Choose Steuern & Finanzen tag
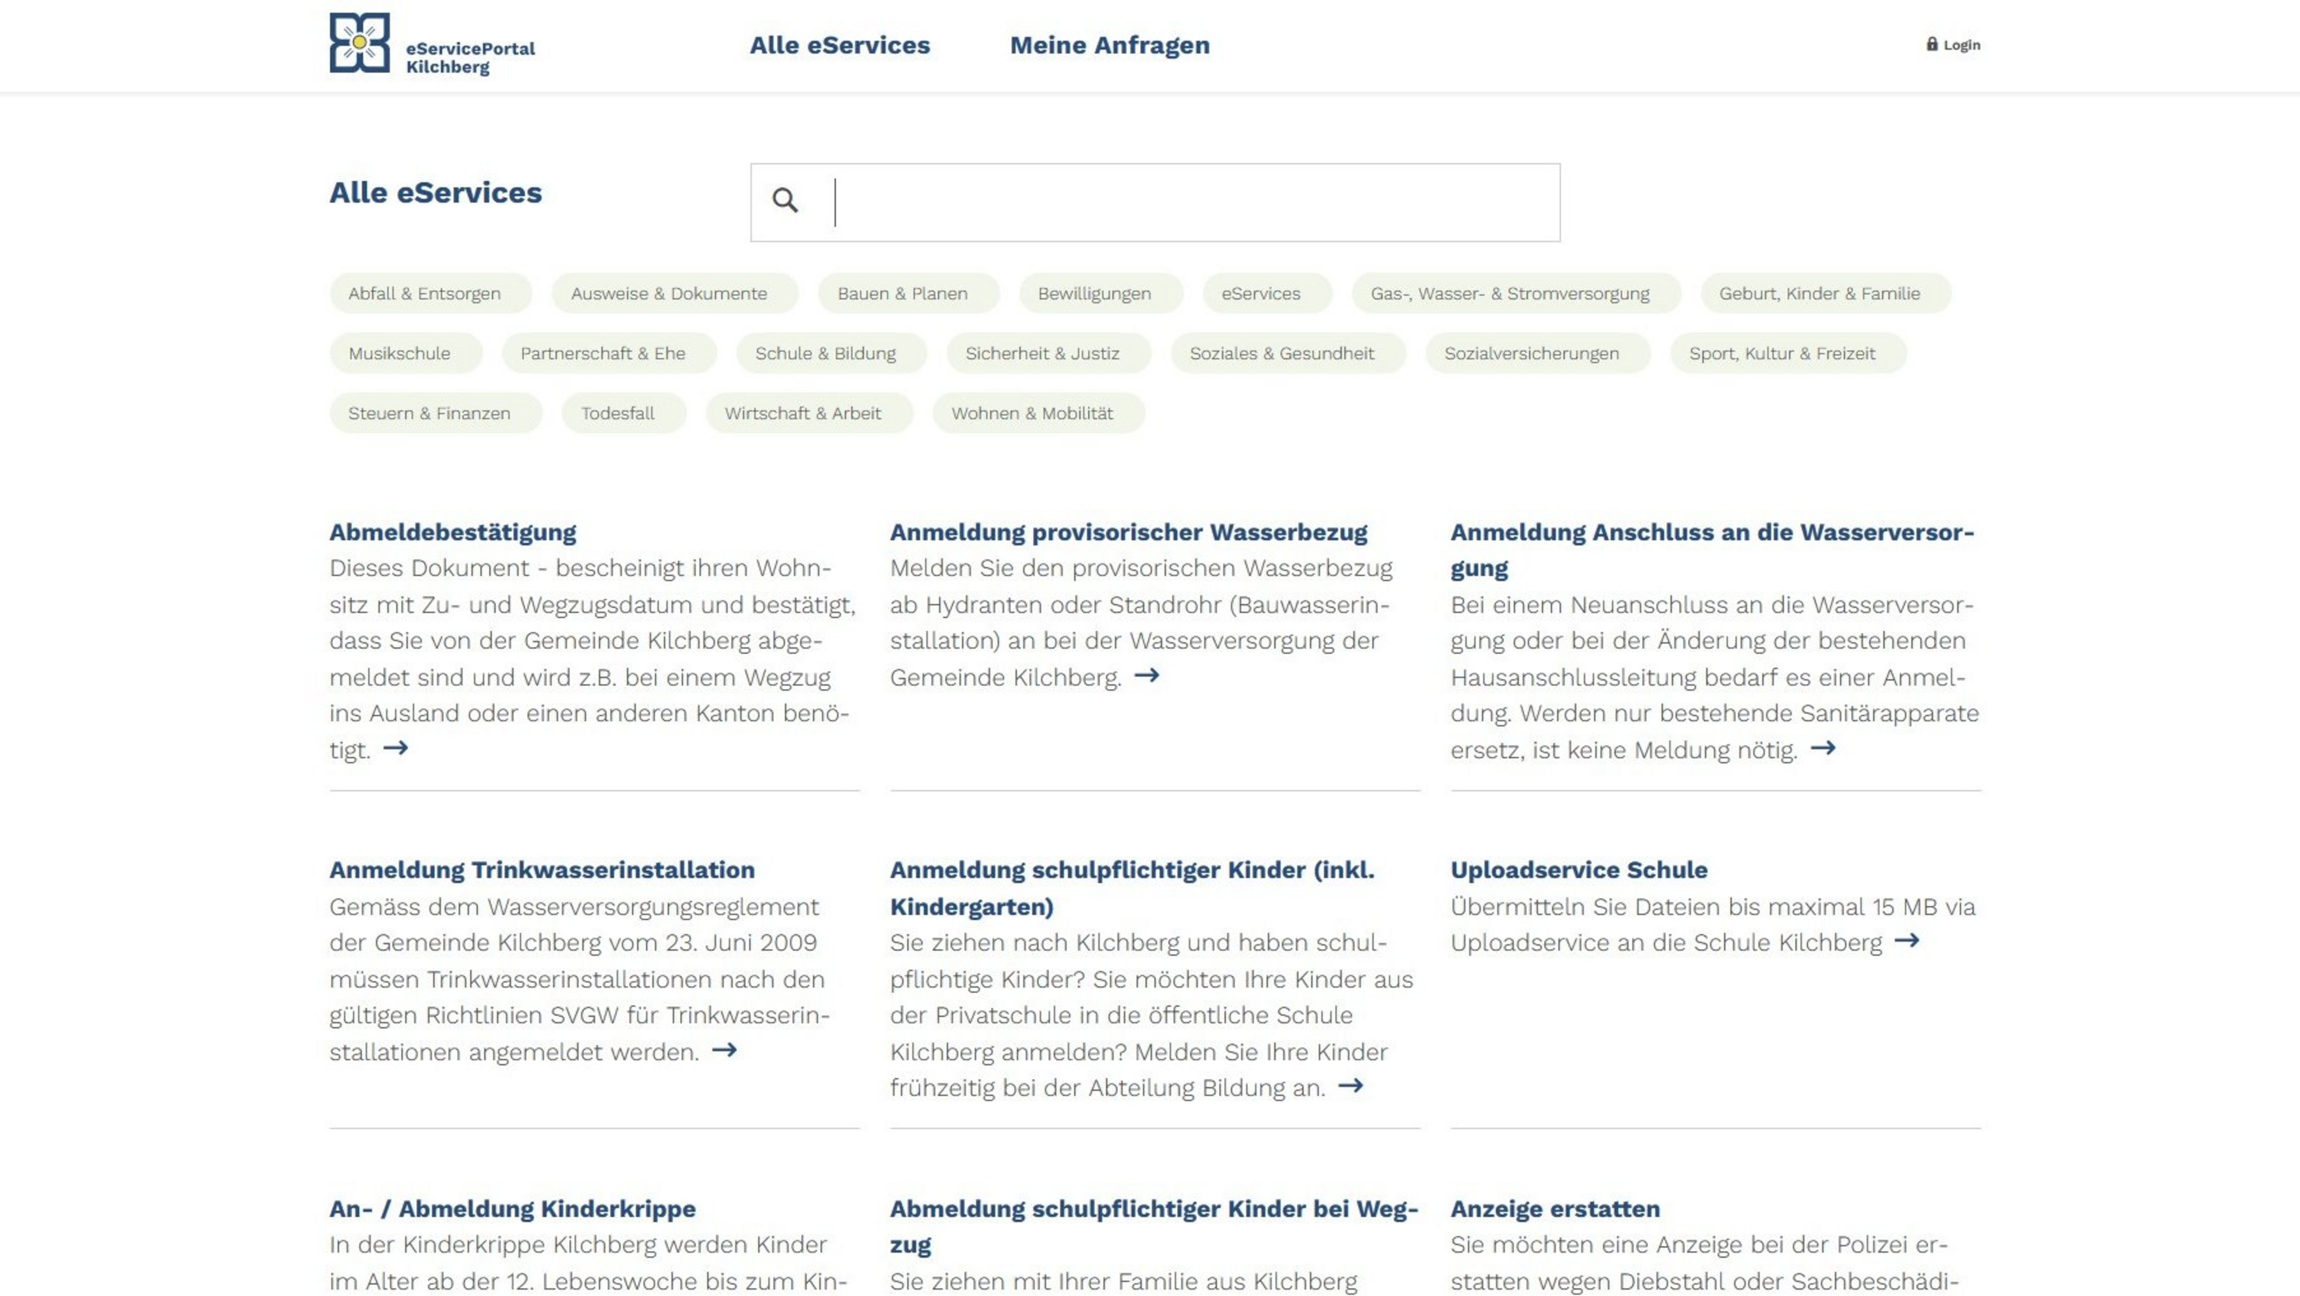2300x1296 pixels. pyautogui.click(x=436, y=413)
